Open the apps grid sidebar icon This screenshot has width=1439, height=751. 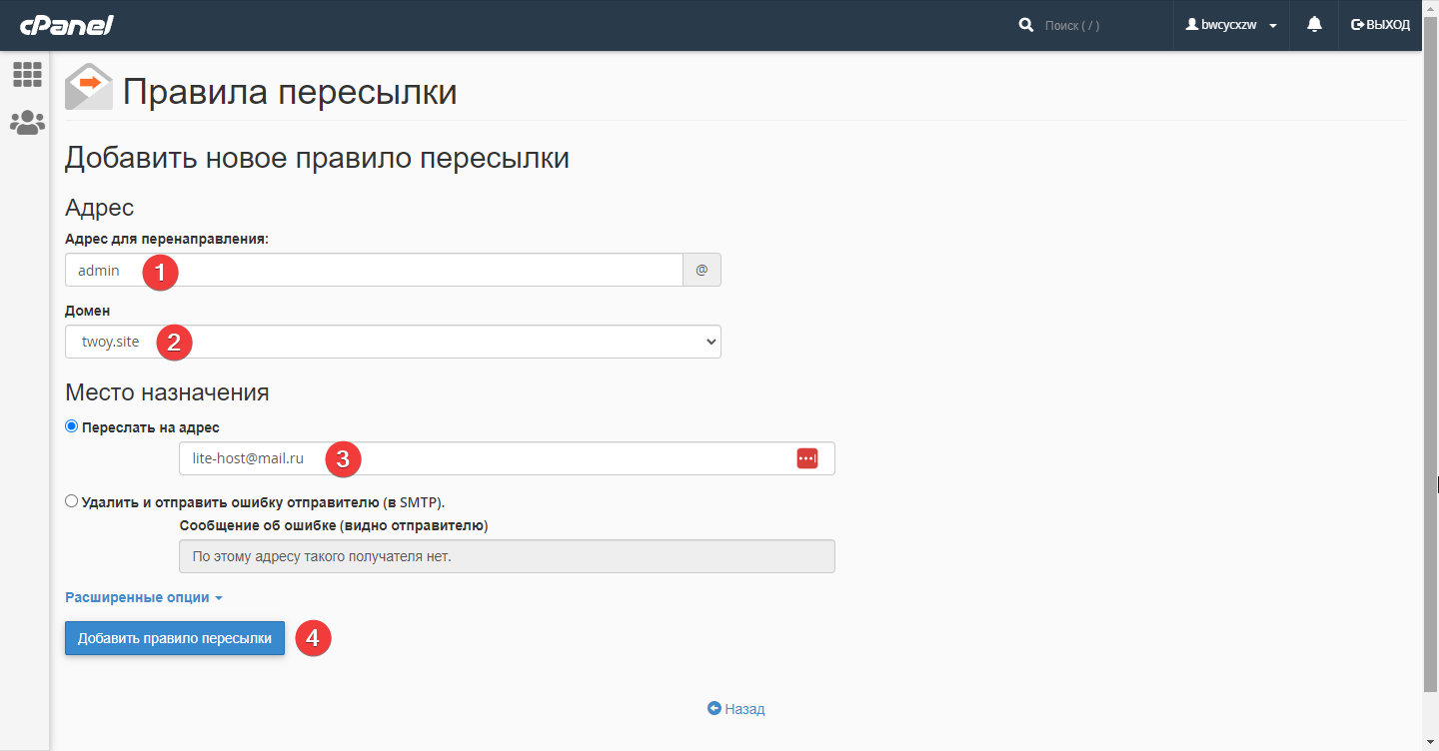(27, 74)
